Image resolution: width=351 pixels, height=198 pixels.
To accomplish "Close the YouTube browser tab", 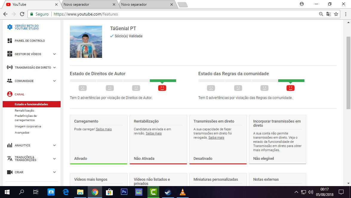I will click(x=56, y=4).
